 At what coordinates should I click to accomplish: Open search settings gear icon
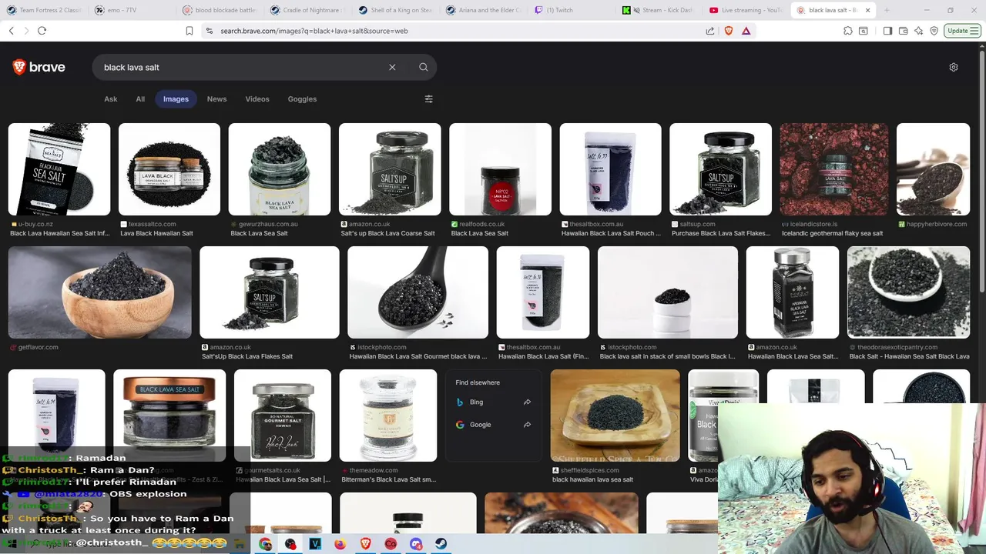pos(954,67)
